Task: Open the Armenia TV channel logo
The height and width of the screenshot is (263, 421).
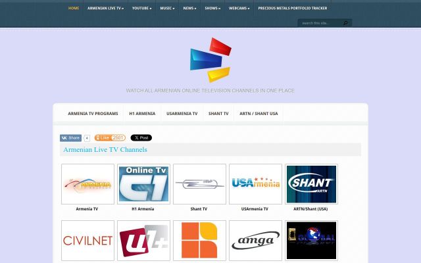Action: coord(87,184)
